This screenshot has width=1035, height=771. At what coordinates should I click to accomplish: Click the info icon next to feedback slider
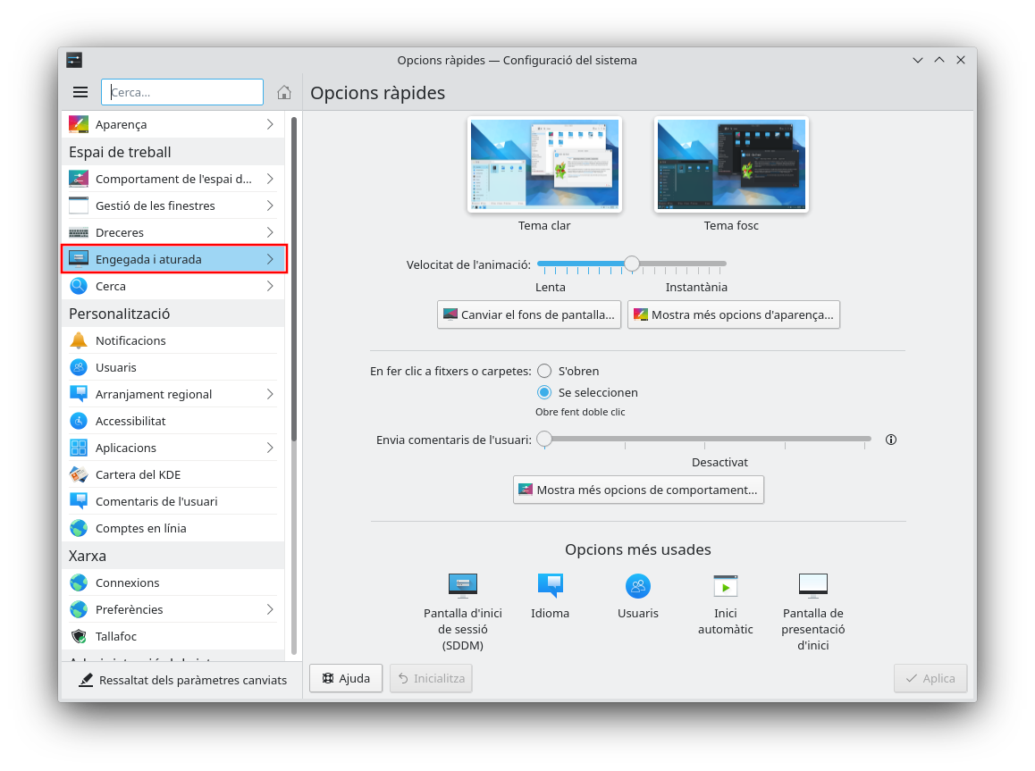coord(890,440)
